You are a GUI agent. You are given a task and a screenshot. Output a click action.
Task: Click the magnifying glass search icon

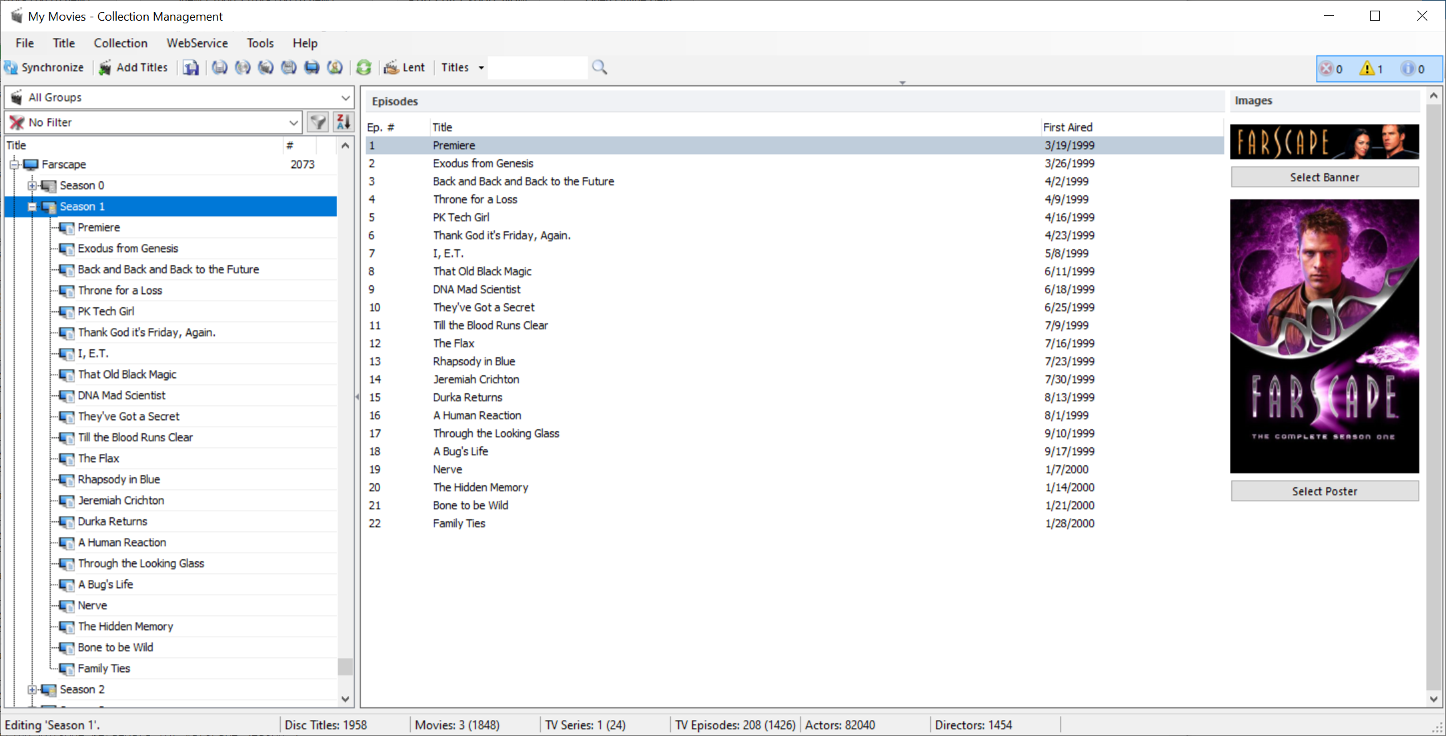coord(600,67)
